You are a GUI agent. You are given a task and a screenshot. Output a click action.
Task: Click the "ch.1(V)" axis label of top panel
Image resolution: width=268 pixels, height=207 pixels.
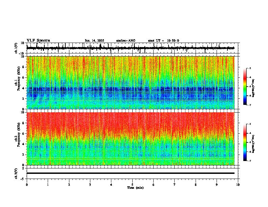coord(16,48)
